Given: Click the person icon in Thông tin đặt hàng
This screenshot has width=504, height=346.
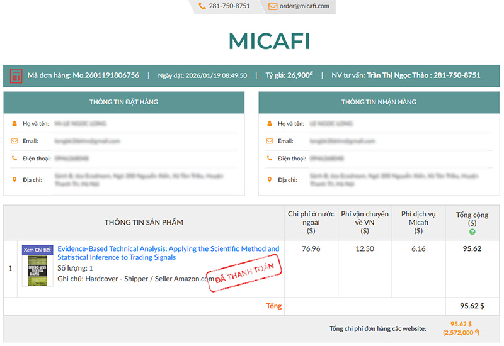Looking at the screenshot, I should point(14,123).
